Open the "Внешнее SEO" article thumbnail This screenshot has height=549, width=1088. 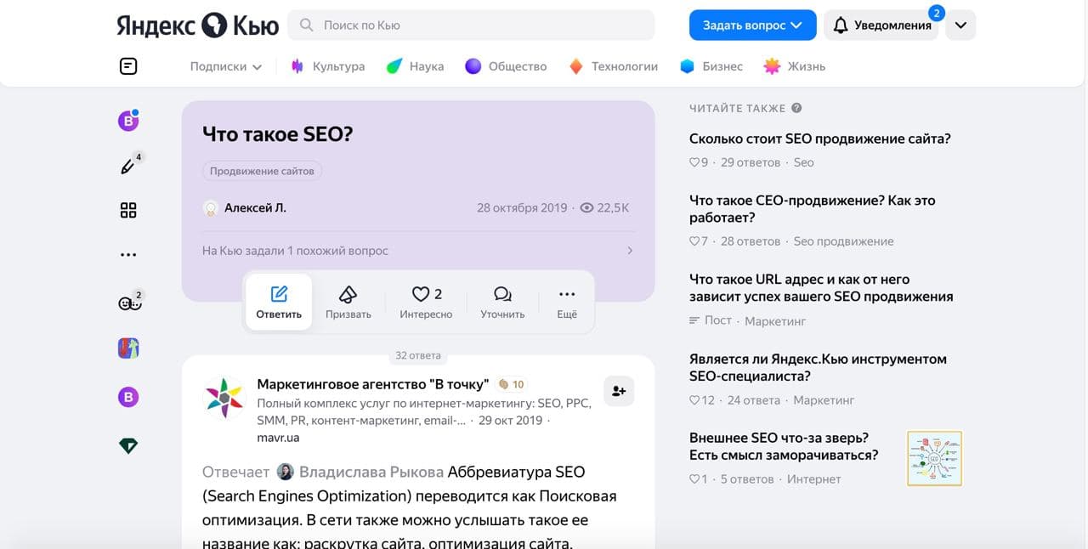[934, 458]
